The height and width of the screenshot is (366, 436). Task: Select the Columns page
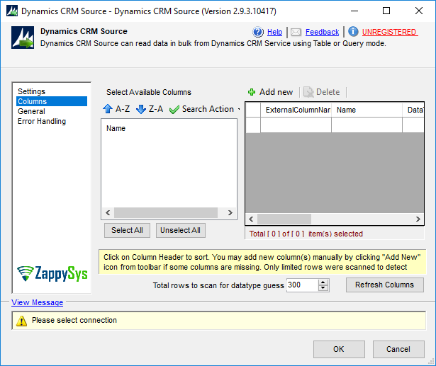52,101
